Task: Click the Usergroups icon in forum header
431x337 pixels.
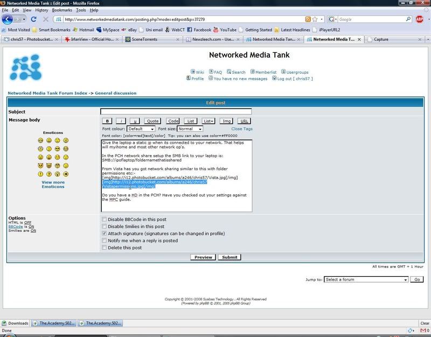Action: [283, 72]
